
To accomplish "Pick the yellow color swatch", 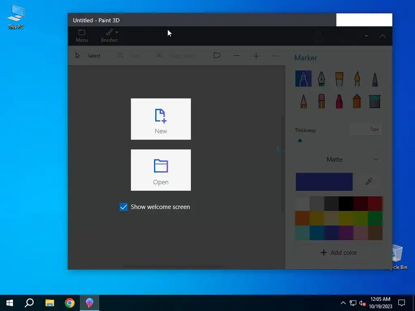I will point(346,218).
